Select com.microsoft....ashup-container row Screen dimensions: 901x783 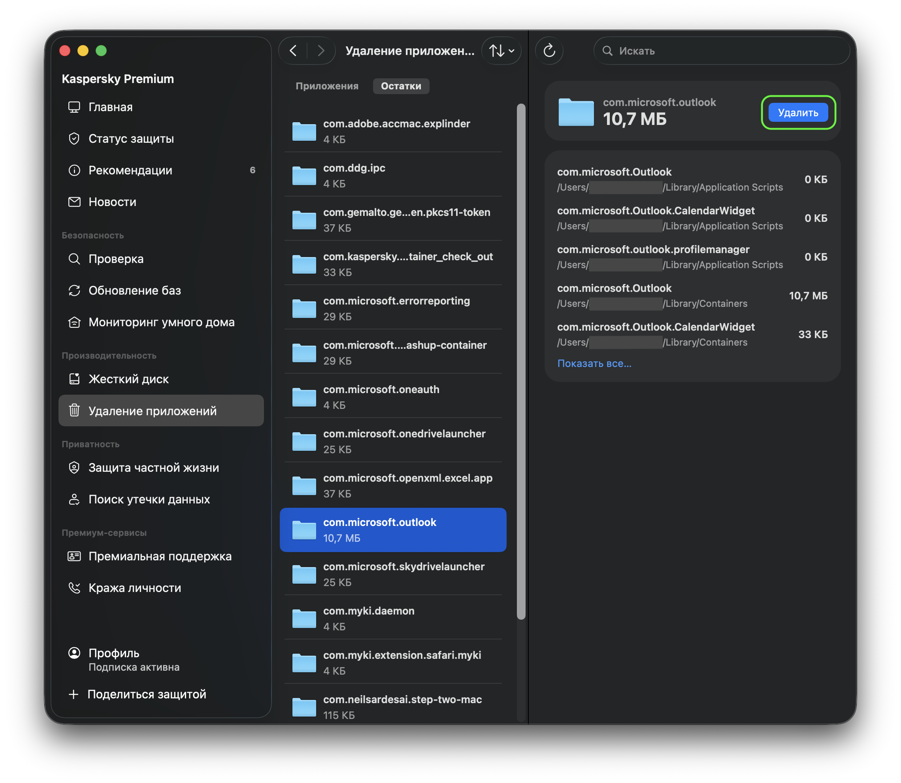(393, 353)
